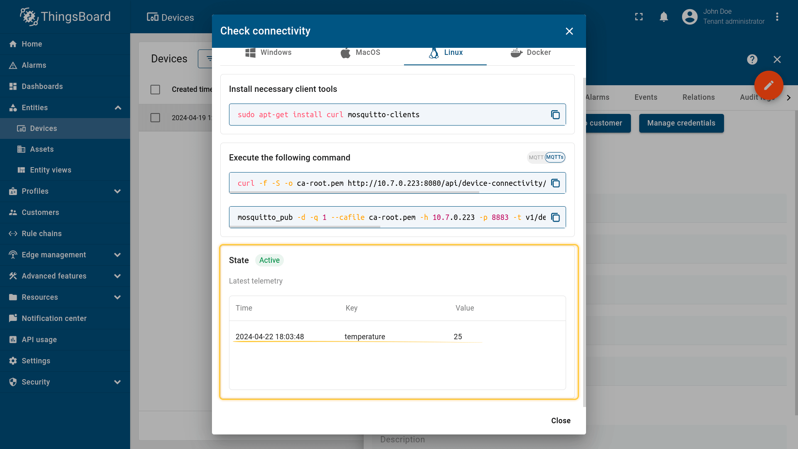Expand the Profiles sidebar menu
Viewport: 798px width, 449px height.
pos(117,191)
